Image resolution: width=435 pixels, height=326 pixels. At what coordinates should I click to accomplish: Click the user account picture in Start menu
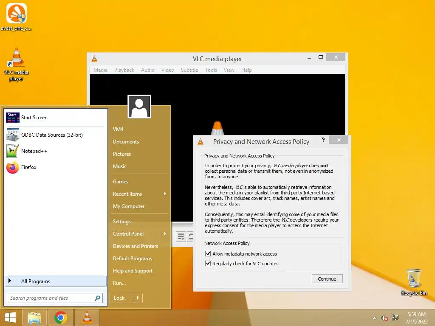139,107
